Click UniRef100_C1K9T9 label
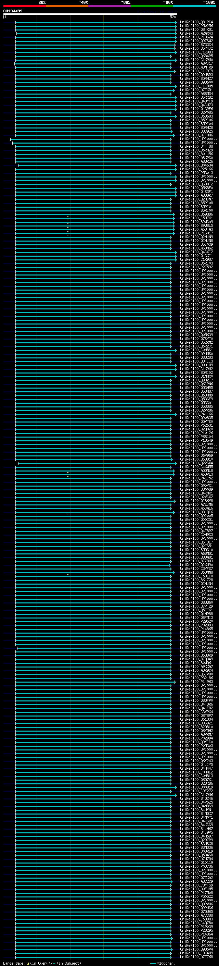This screenshot has height=966, width=219. (x=196, y=71)
